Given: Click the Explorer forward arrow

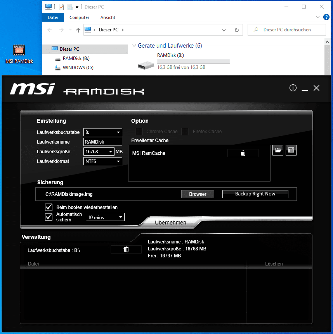Looking at the screenshot, I should tap(61, 30).
